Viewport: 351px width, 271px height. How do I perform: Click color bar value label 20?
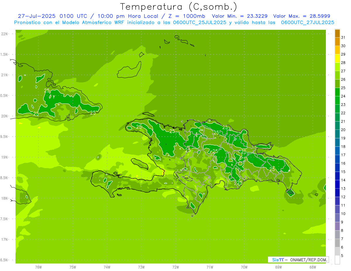tap(343, 130)
